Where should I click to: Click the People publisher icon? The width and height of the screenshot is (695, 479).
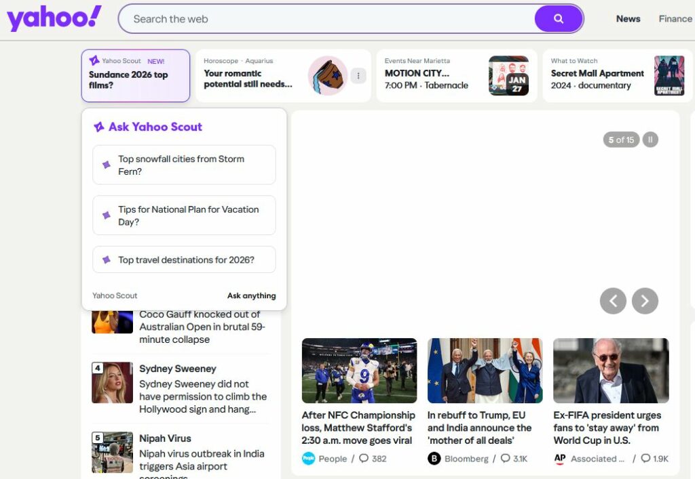pos(309,459)
